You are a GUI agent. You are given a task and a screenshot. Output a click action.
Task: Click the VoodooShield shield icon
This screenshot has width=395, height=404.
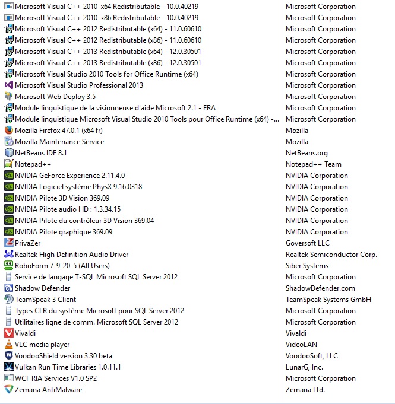tap(9, 355)
